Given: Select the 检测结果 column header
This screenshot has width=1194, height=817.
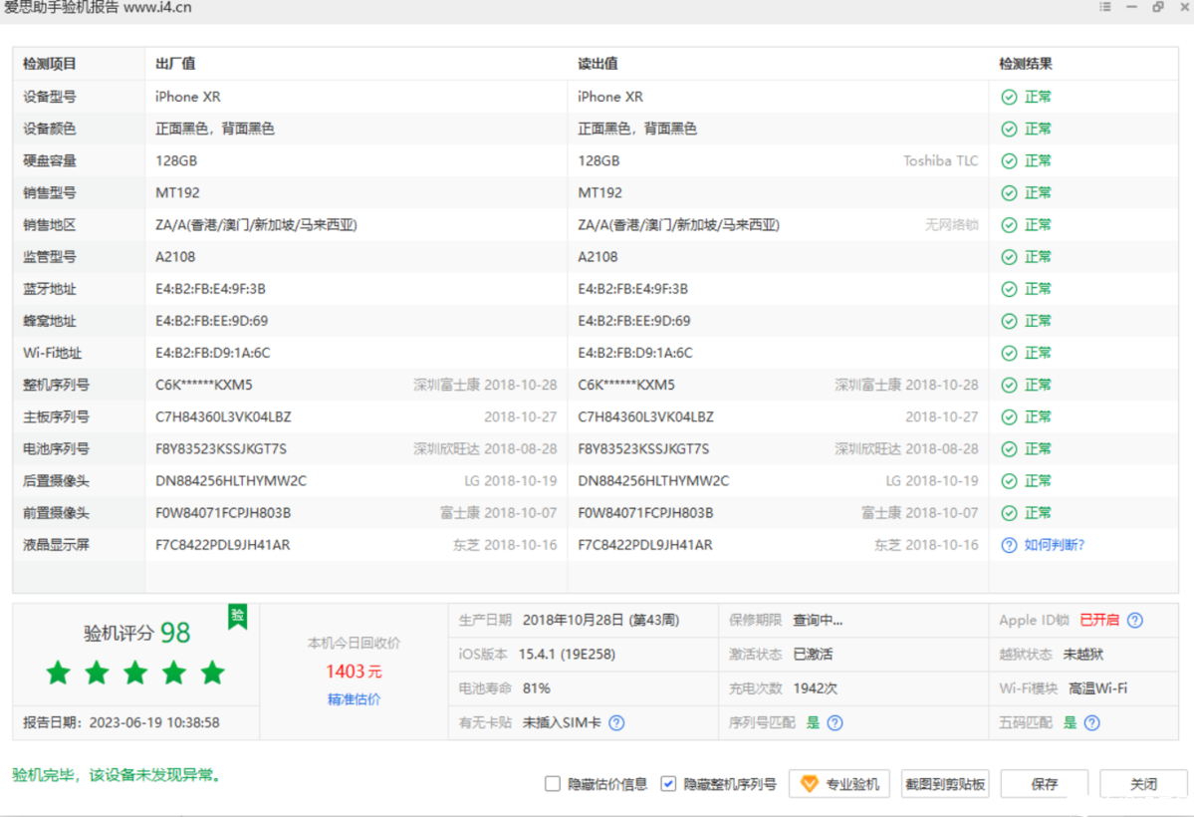Looking at the screenshot, I should point(1026,64).
